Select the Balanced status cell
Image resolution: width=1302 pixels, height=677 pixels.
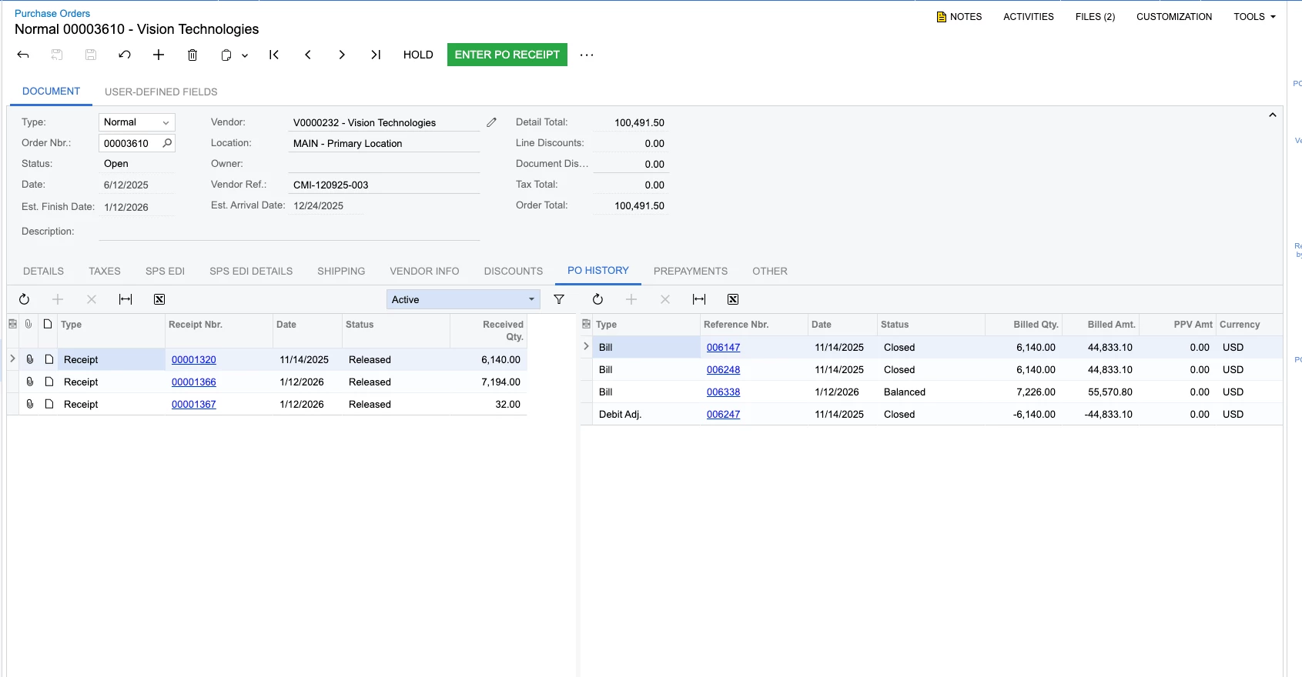[x=931, y=392]
